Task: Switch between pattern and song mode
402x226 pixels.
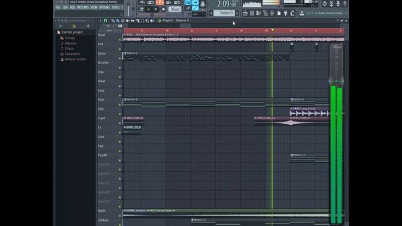Action: (x=141, y=9)
